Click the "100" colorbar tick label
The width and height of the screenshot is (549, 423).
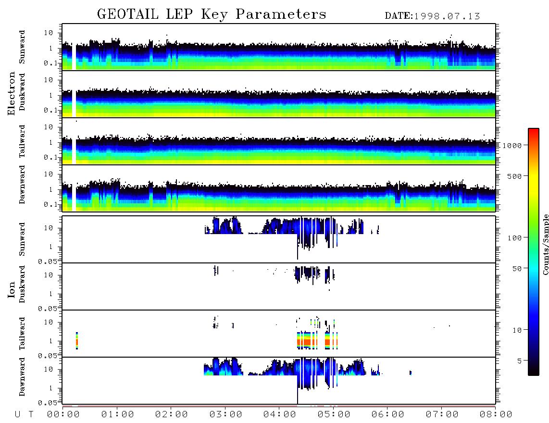tap(514, 238)
